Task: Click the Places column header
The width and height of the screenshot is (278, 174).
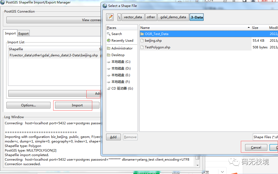Action: click(122, 28)
